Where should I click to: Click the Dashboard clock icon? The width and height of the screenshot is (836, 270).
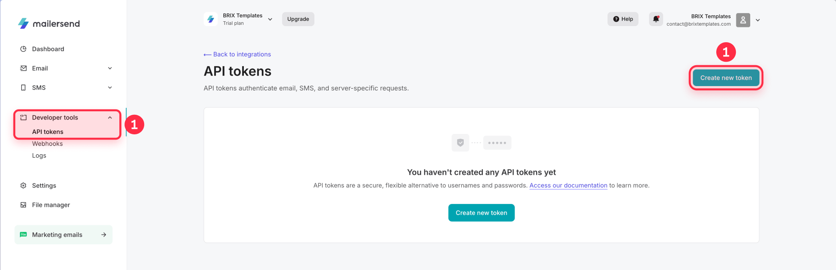(x=24, y=49)
